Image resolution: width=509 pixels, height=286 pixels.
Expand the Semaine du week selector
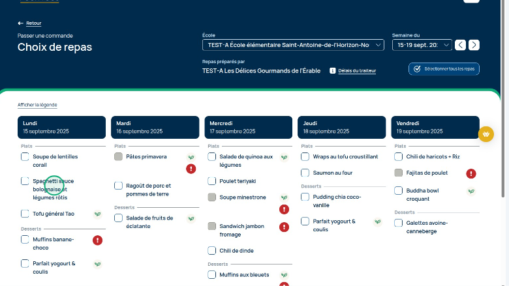tap(422, 45)
